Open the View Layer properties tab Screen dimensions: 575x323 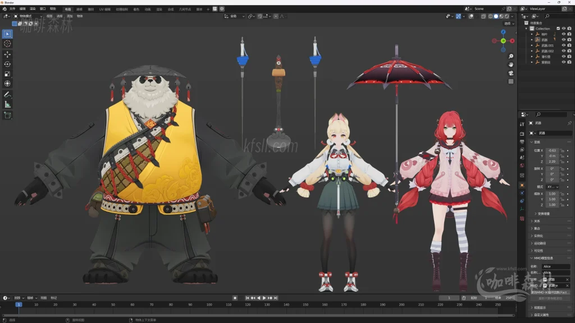coord(522,150)
